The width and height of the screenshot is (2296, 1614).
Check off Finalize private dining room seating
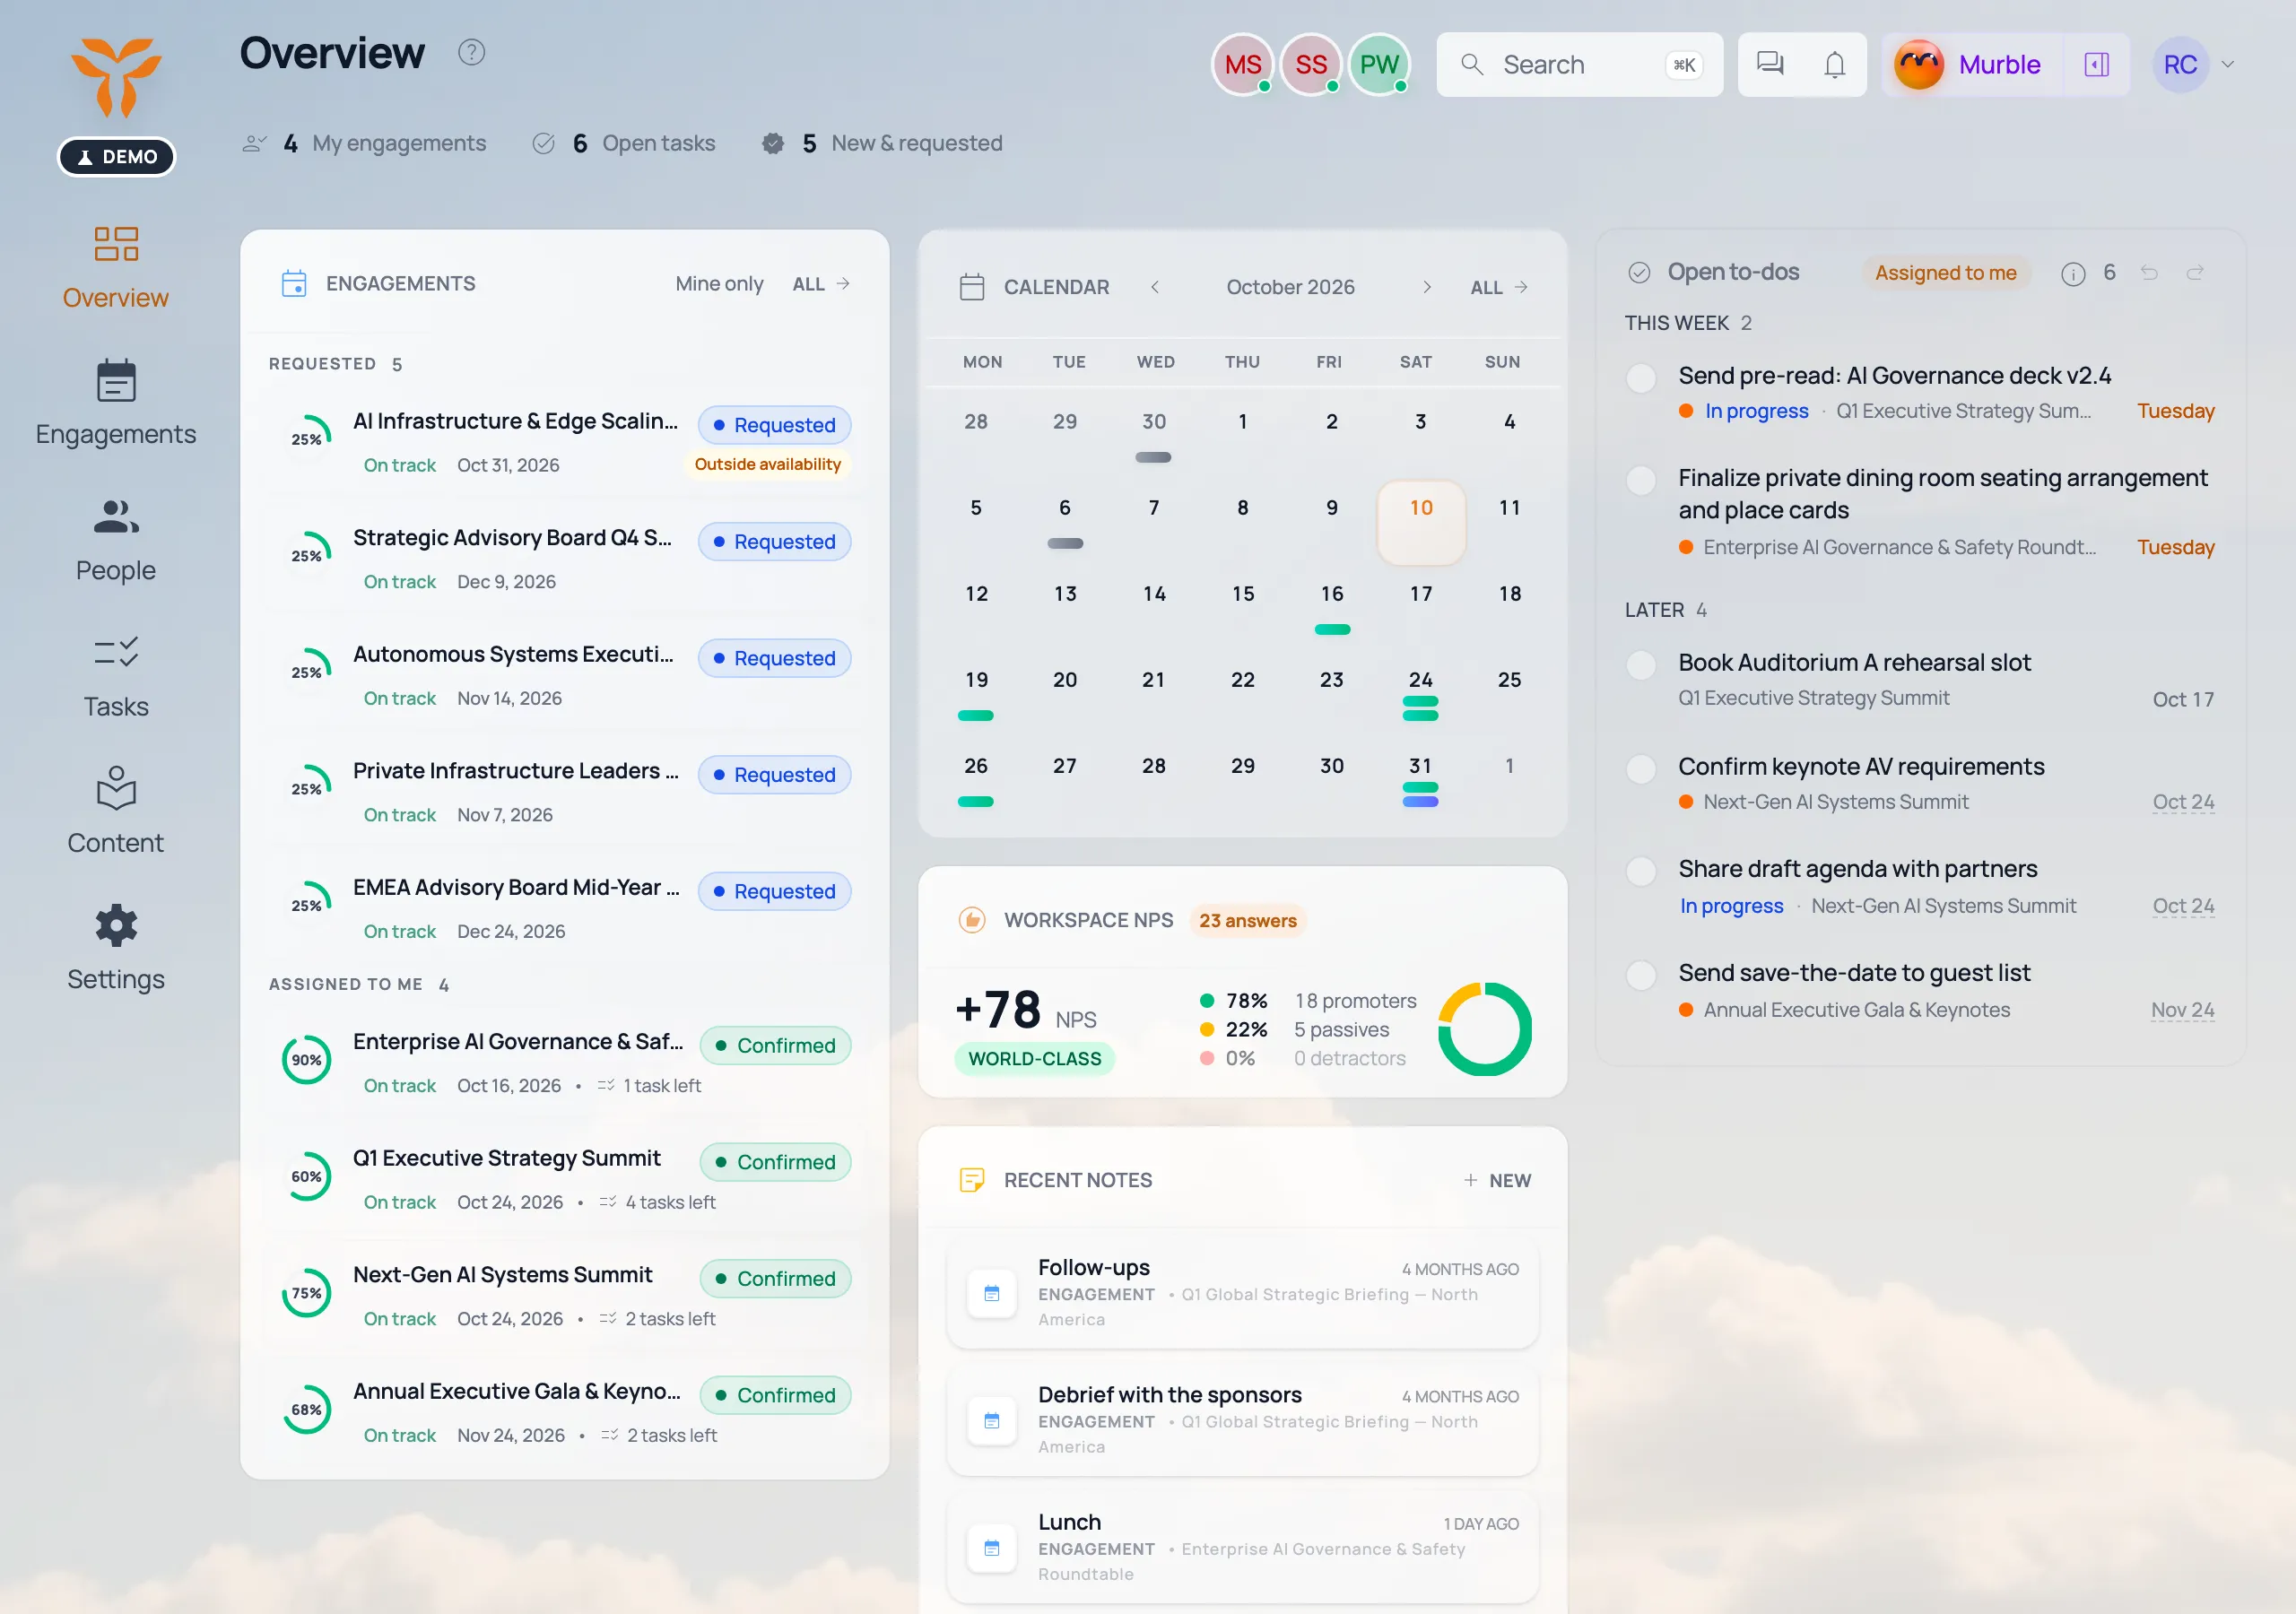pyautogui.click(x=1641, y=480)
